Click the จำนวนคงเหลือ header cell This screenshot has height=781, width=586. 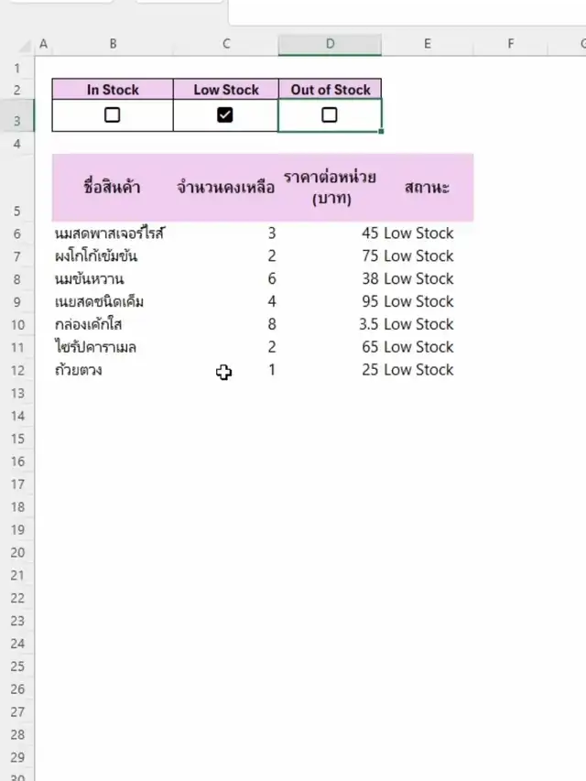225,188
